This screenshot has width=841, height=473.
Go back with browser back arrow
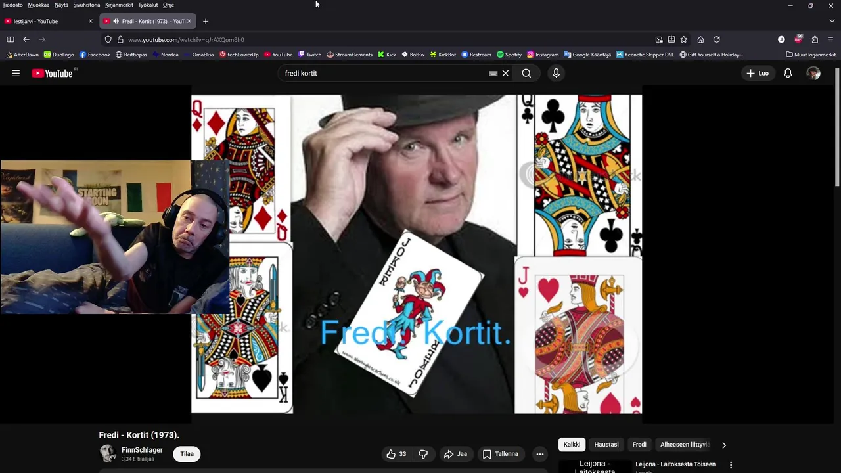pos(26,39)
